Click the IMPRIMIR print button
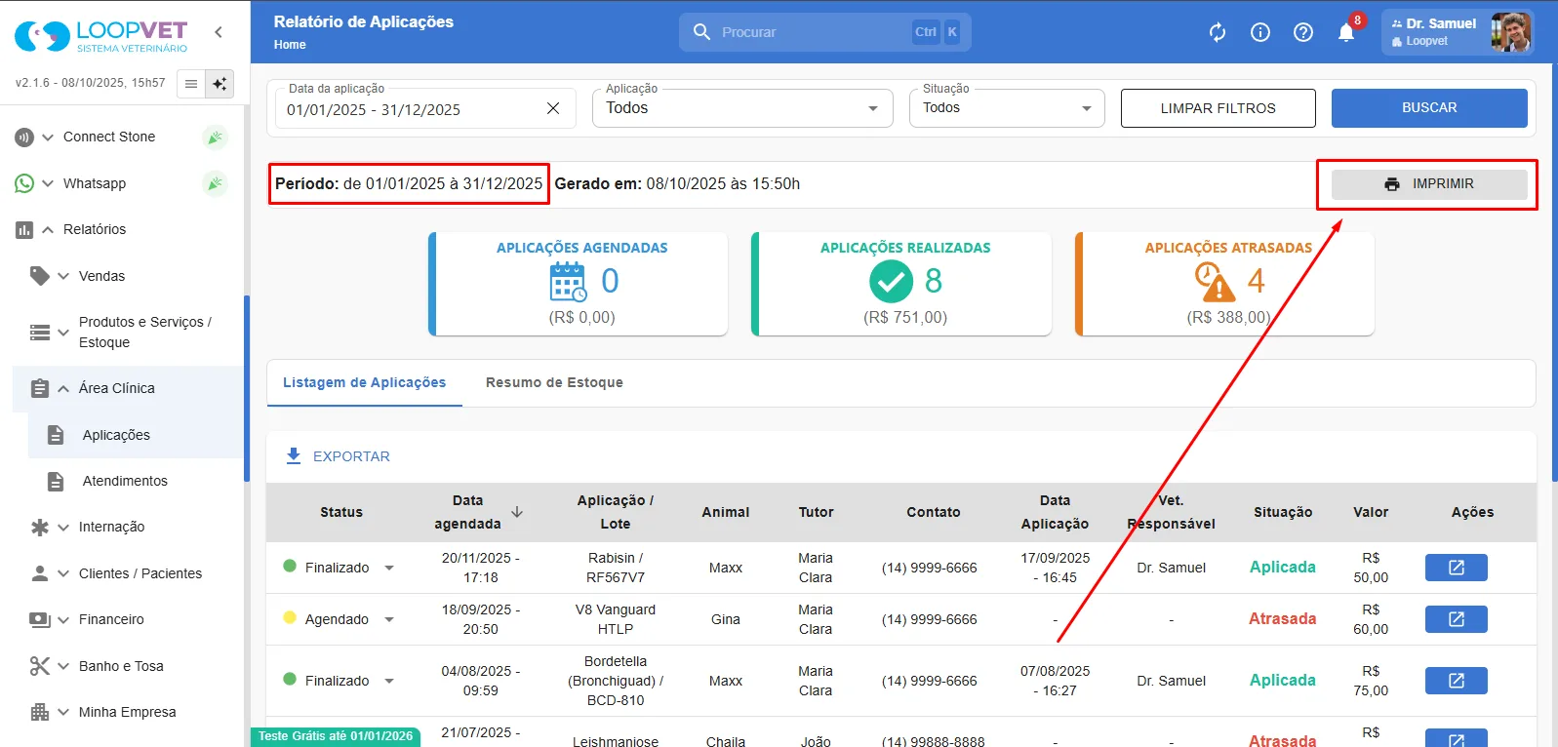 (x=1429, y=184)
